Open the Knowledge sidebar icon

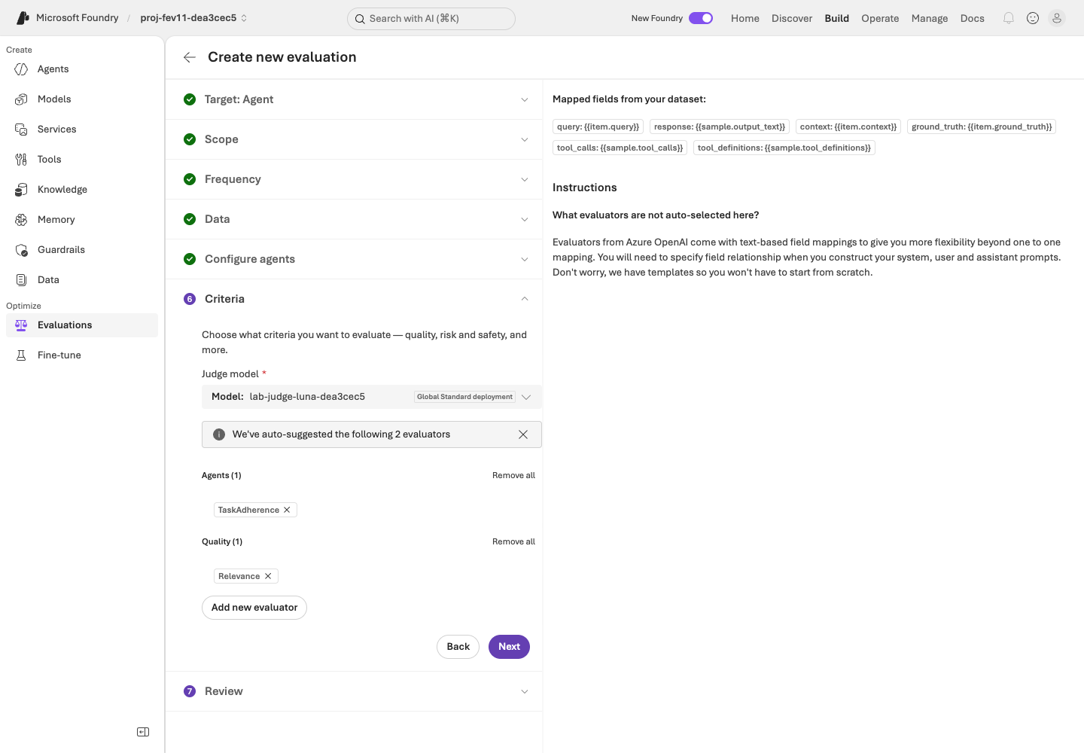[21, 190]
